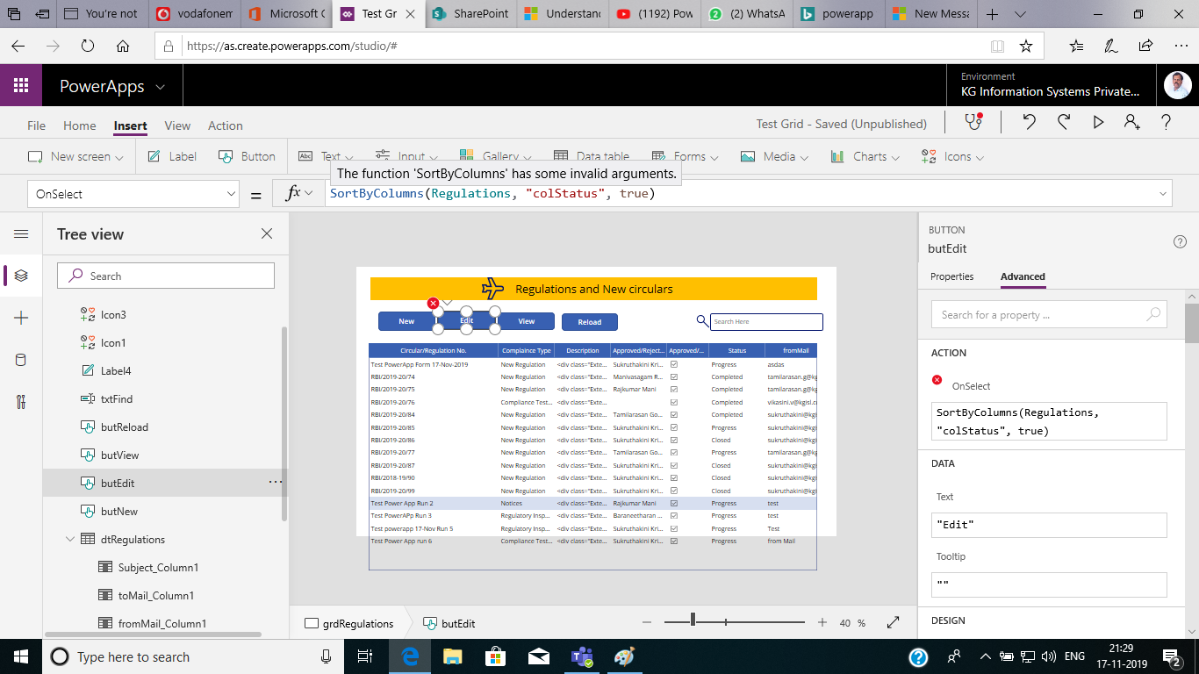Viewport: 1199px width, 674px height.
Task: Open the Data sources panel icon
Action: point(22,360)
